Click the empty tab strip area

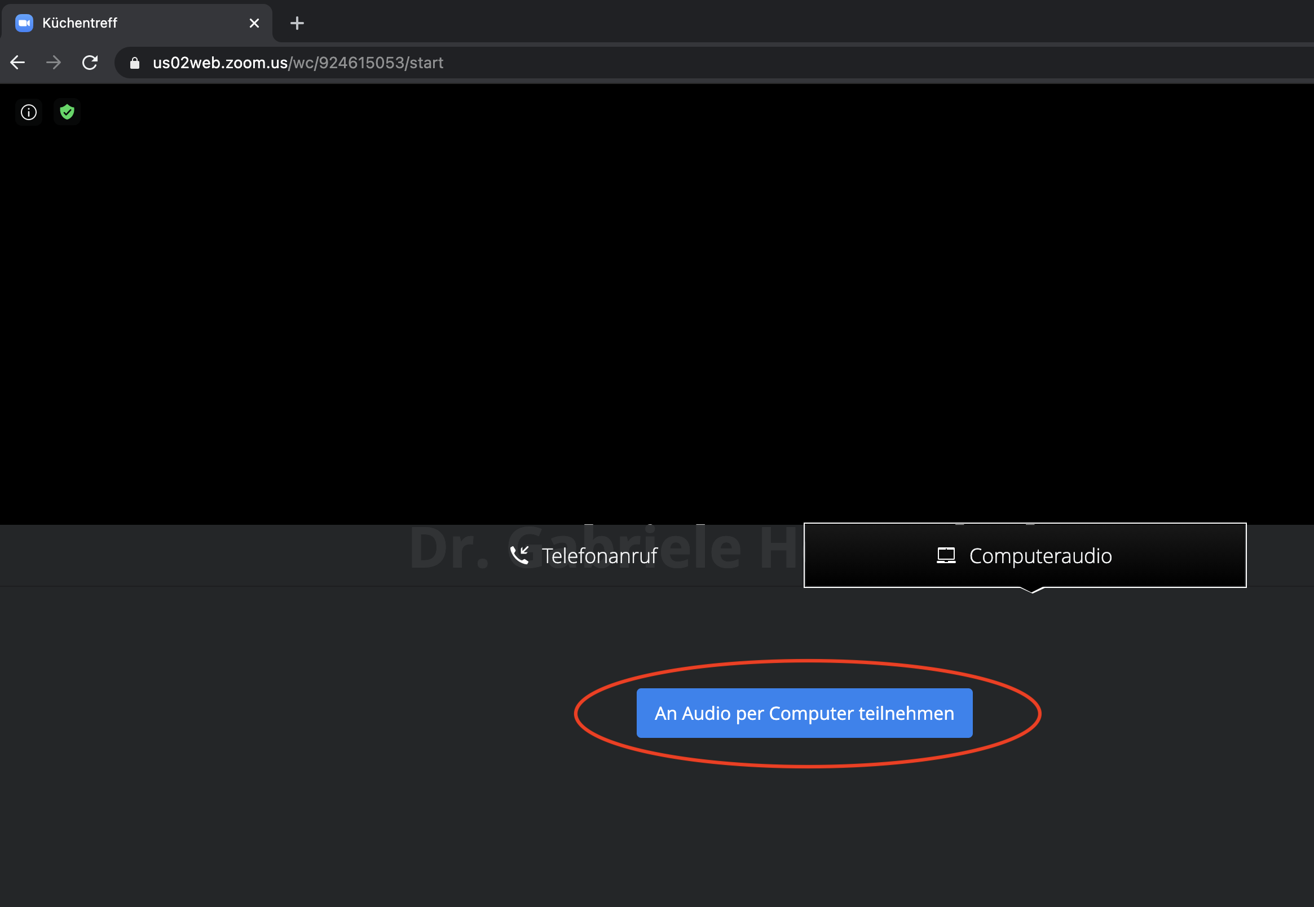[x=796, y=20]
